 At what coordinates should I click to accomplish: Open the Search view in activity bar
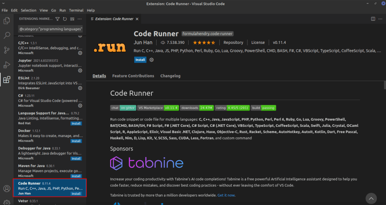click(x=7, y=35)
